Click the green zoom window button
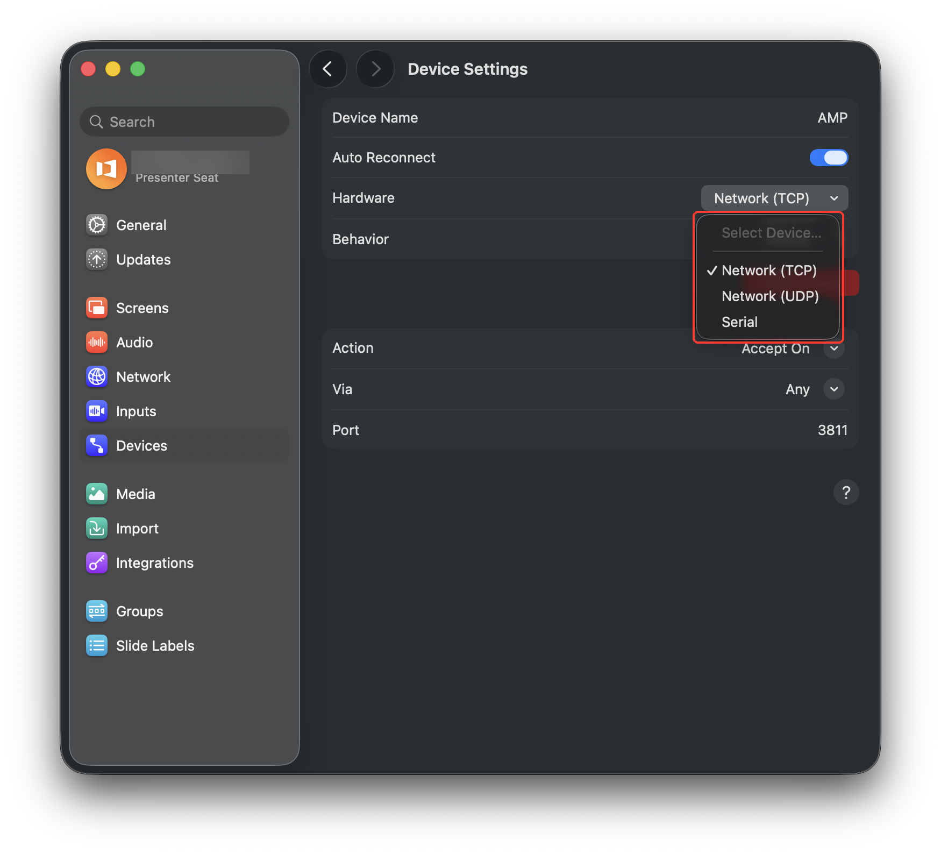 click(138, 69)
